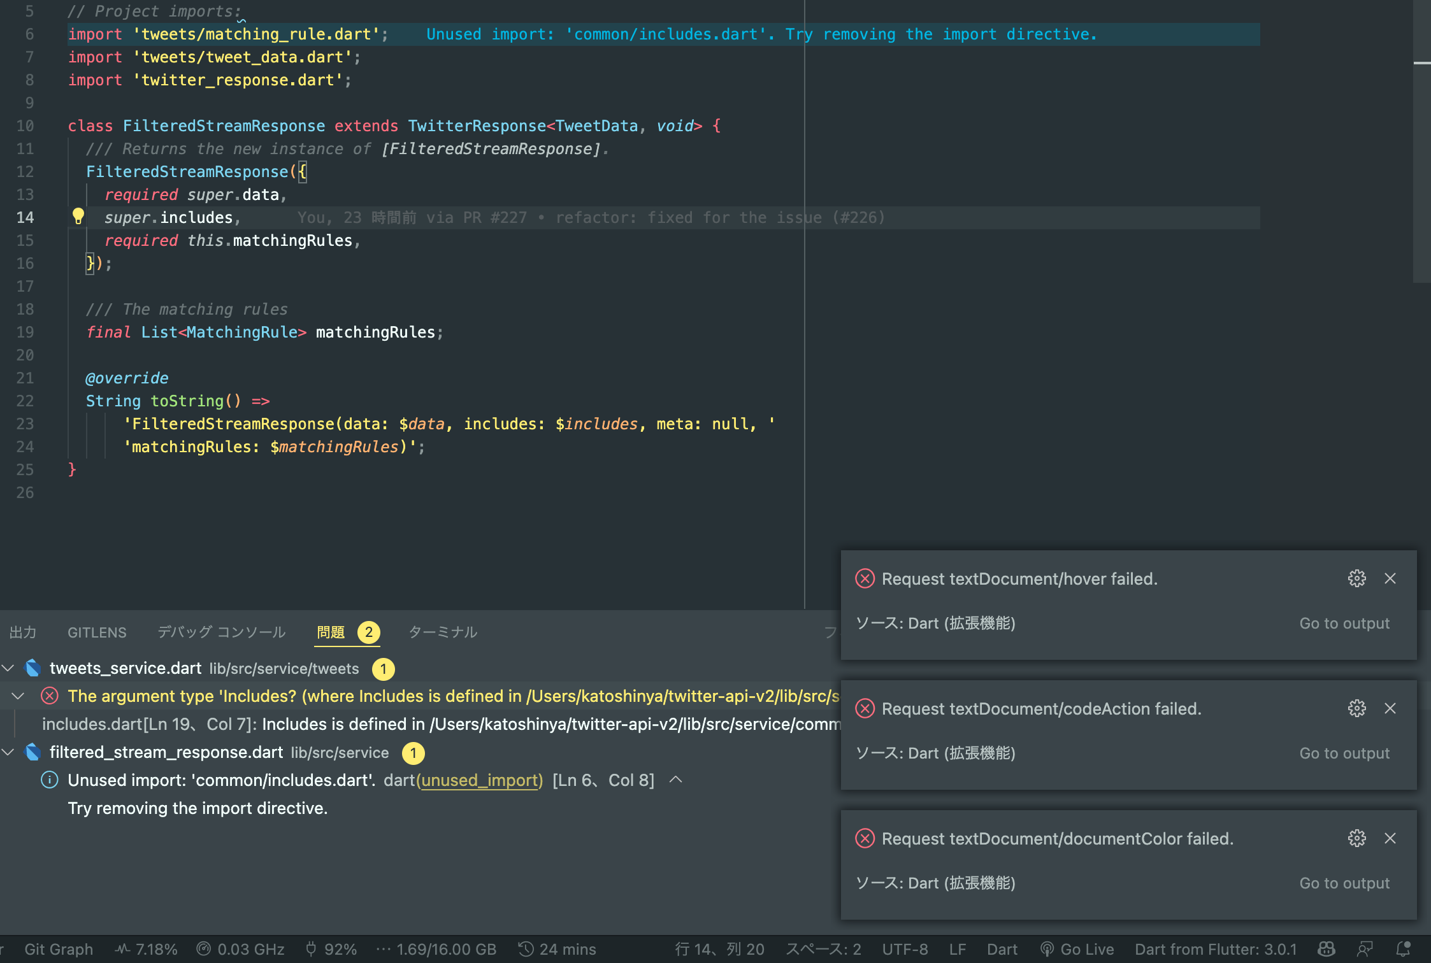Click the error icon on the Includes argument error
Viewport: 1431px width, 963px height.
(49, 695)
